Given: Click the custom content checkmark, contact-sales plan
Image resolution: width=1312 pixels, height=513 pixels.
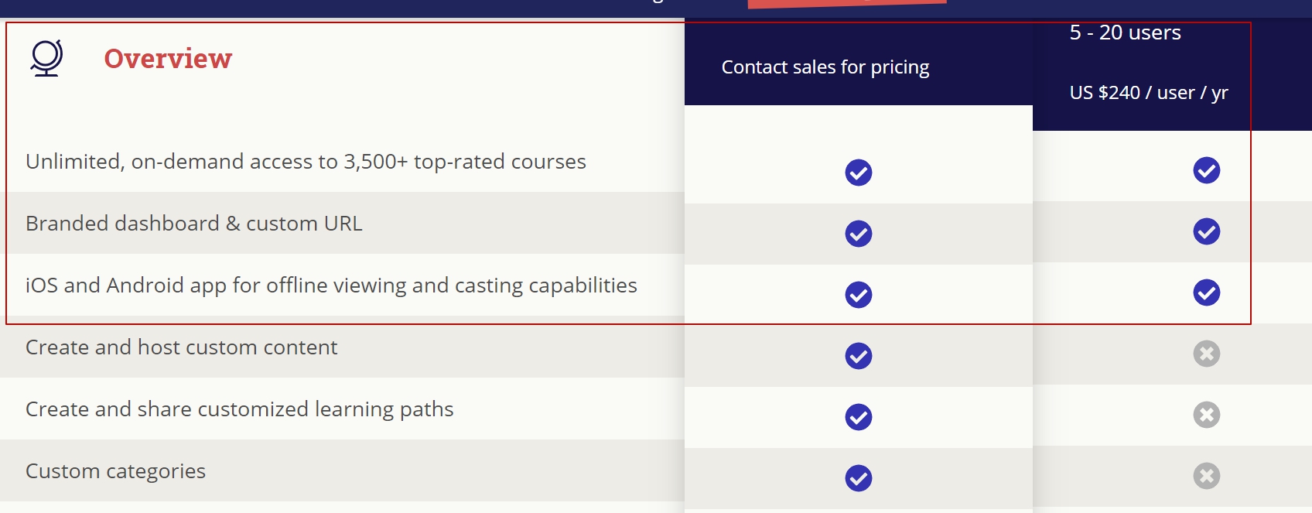Looking at the screenshot, I should (858, 356).
